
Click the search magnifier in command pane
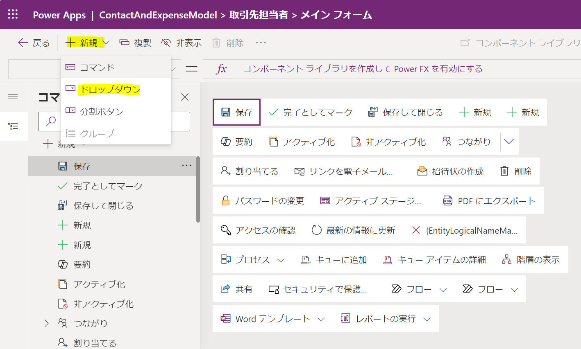click(51, 122)
